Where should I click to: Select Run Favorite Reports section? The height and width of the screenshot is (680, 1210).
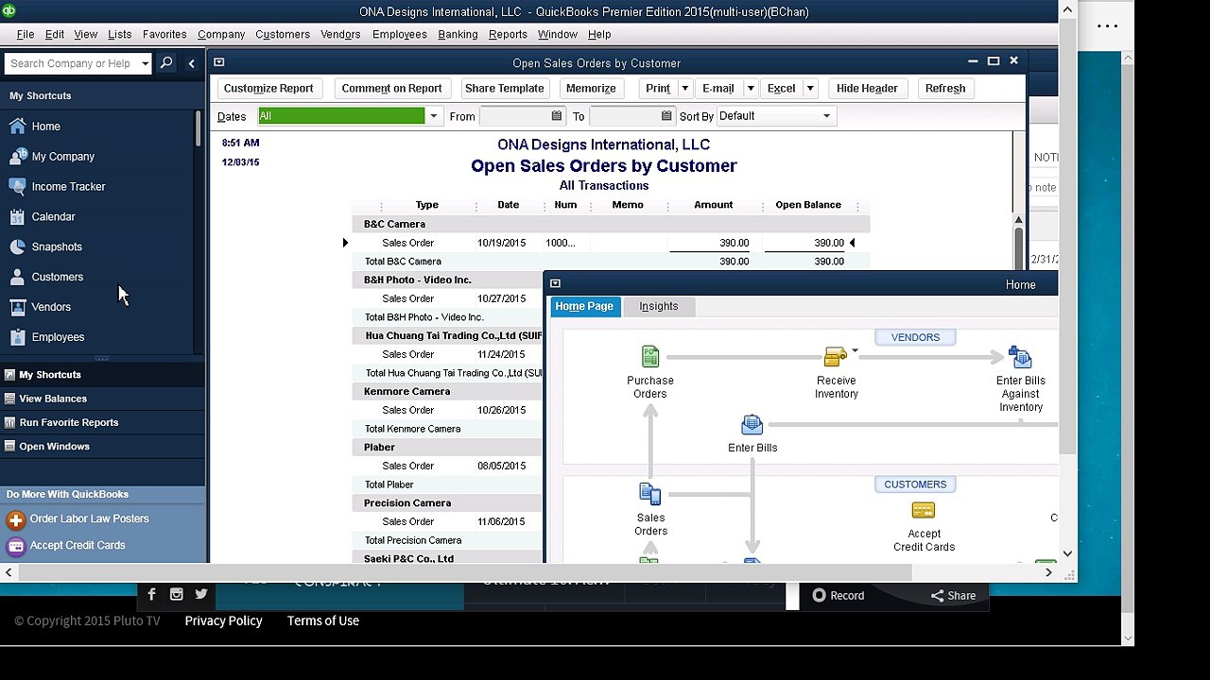coord(102,422)
